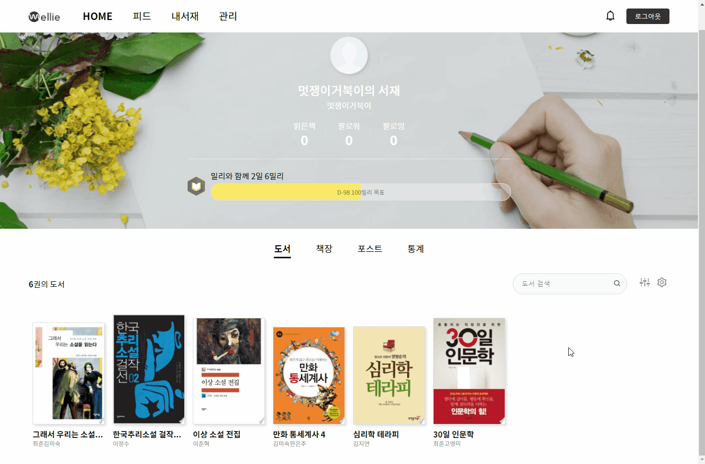Open the 30일 인문학 book cover
The image size is (705, 464).
469,371
